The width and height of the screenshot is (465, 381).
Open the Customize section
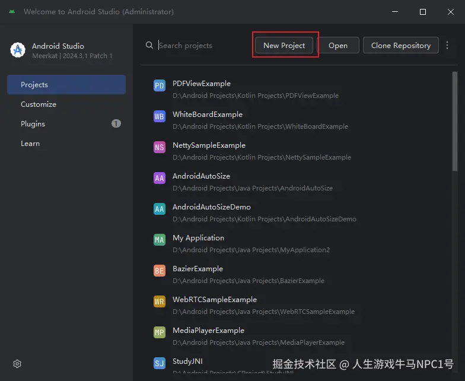click(66, 104)
